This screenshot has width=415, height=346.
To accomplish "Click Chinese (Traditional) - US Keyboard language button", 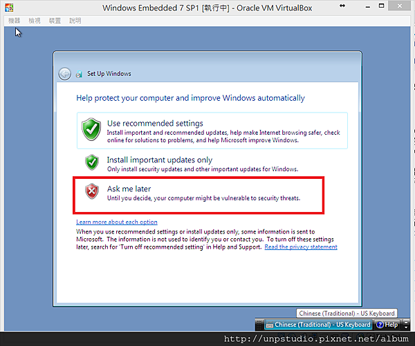I will tap(318, 325).
